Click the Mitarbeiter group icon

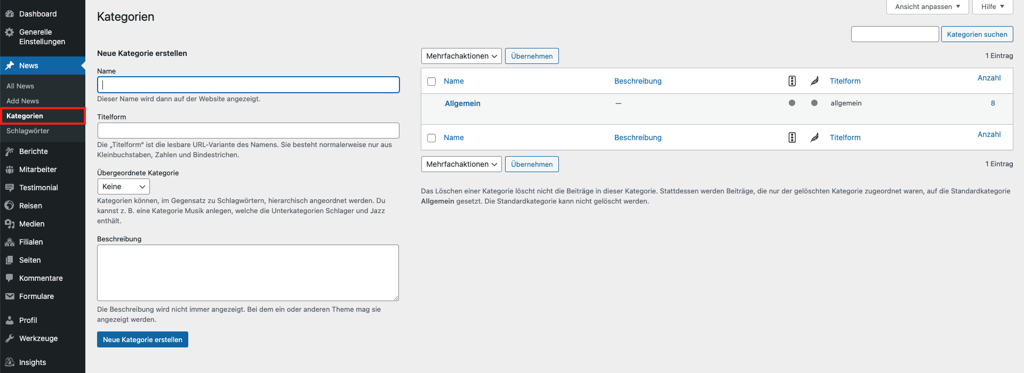(10, 169)
